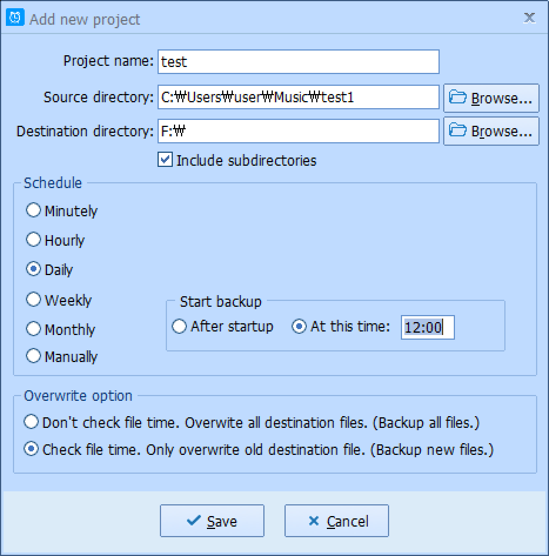The width and height of the screenshot is (549, 556).
Task: Click the Save button
Action: pos(212,521)
